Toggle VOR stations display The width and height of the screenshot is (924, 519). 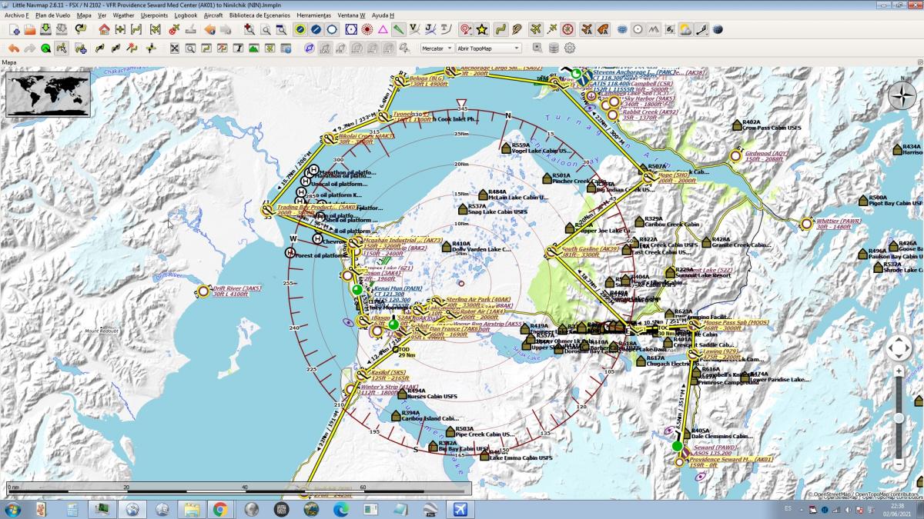pyautogui.click(x=351, y=29)
